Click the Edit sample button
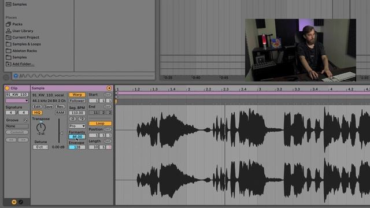This screenshot has width=370, height=208. [37, 106]
